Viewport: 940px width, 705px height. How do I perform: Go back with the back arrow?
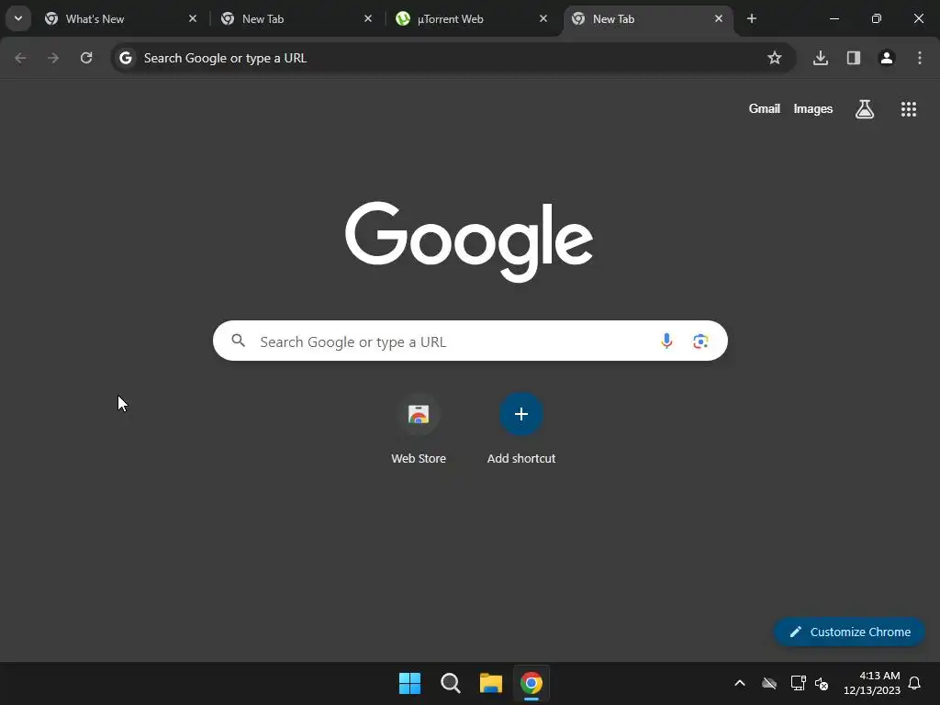(x=20, y=58)
